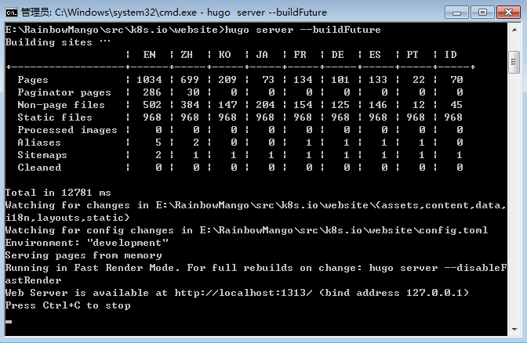Screen dimensions: 527x343
Task: Click the window title bar text
Action: pos(174,13)
